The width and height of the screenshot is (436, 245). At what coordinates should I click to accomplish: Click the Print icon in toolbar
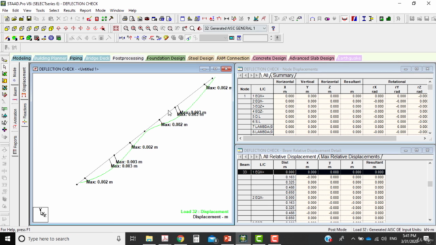coord(125,19)
